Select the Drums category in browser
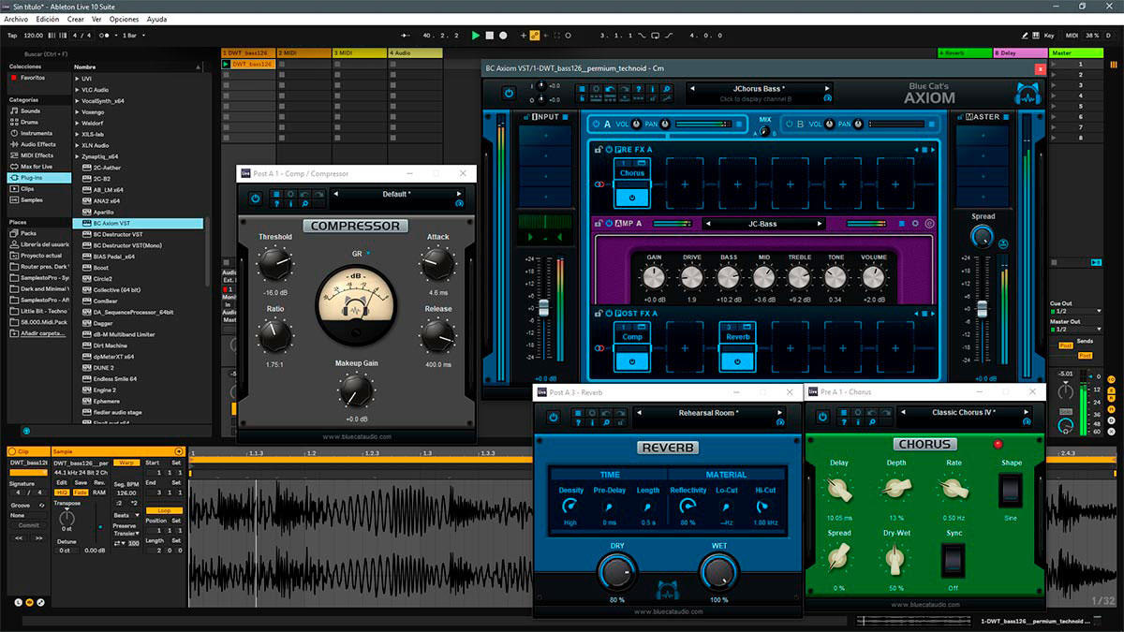This screenshot has height=632, width=1124. [30, 122]
